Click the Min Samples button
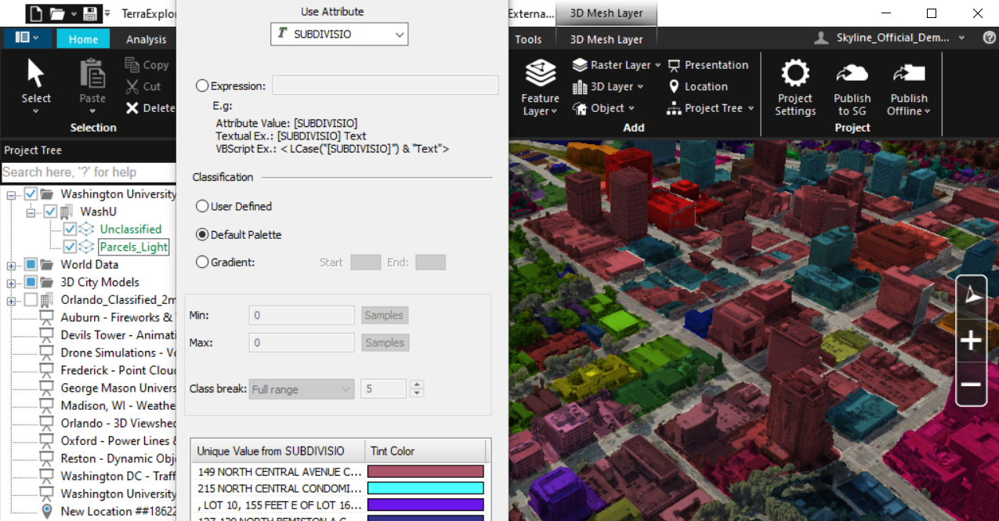Image resolution: width=999 pixels, height=521 pixels. coord(385,315)
